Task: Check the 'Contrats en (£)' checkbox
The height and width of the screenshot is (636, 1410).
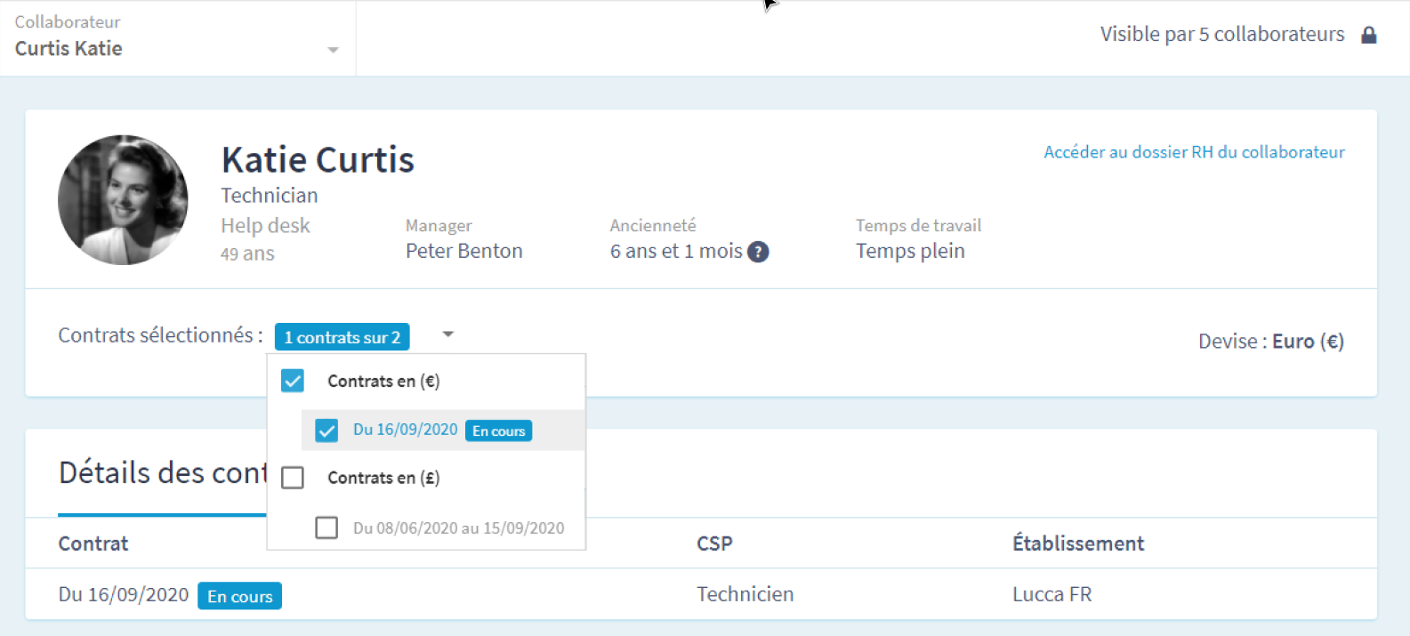Action: click(x=293, y=478)
